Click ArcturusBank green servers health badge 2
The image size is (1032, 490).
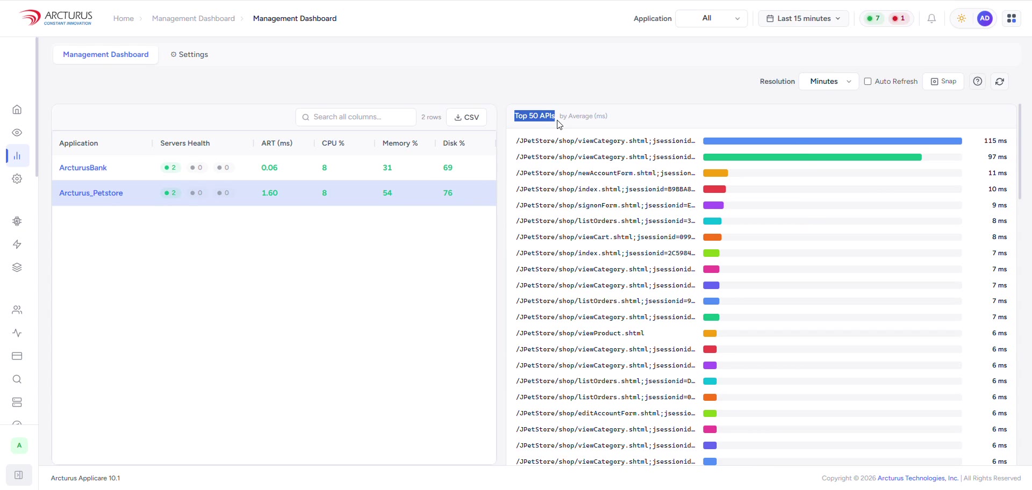(x=170, y=168)
